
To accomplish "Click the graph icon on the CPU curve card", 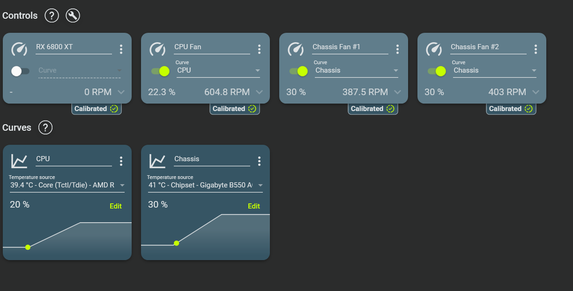I will (x=19, y=161).
